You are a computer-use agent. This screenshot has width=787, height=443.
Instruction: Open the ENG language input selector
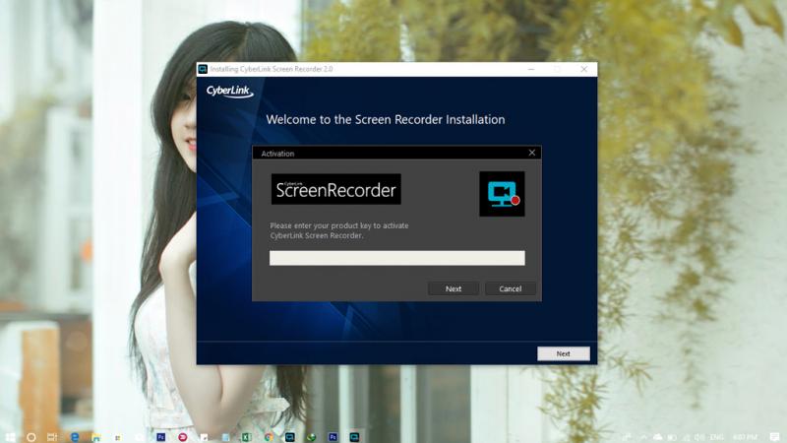pyautogui.click(x=717, y=436)
